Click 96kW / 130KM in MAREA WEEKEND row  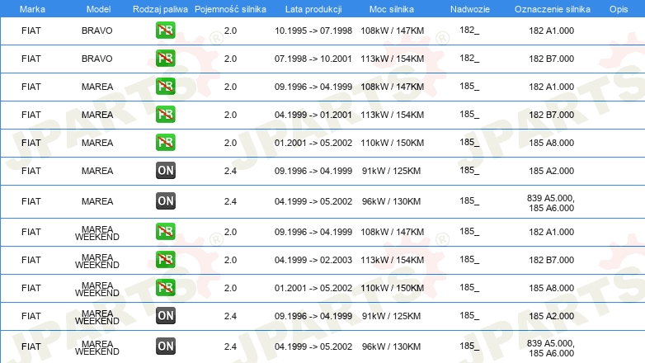391,346
